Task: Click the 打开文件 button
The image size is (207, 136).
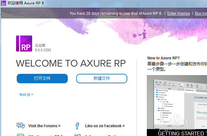Action: (42, 79)
